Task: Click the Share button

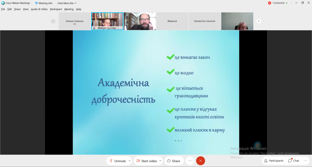Action: click(174, 161)
